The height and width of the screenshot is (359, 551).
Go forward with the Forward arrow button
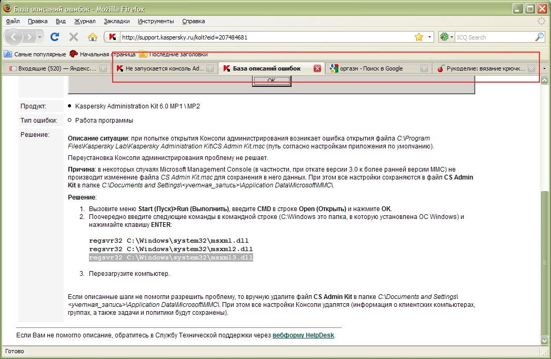point(29,36)
